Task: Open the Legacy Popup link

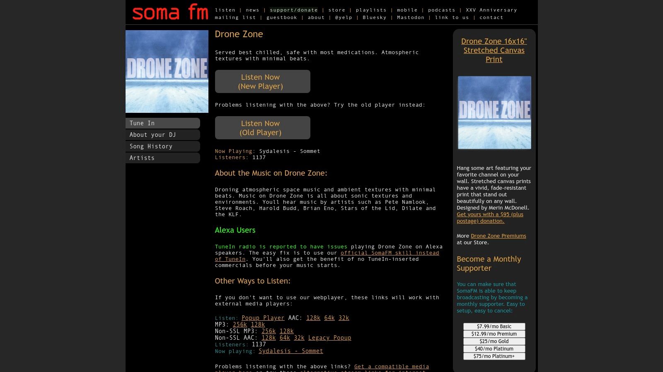Action: coord(329,338)
